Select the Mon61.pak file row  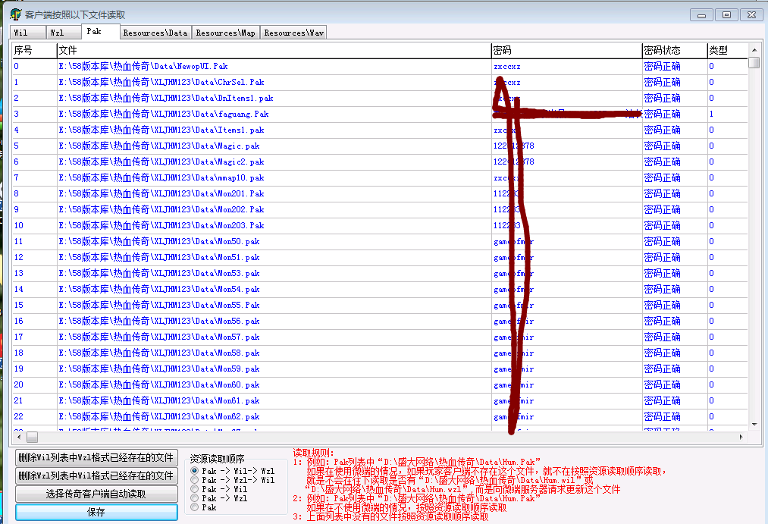click(380, 400)
